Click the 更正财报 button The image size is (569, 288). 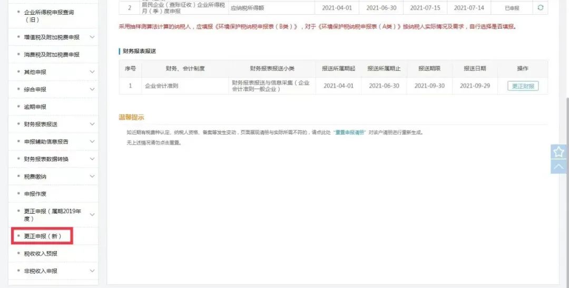pos(523,86)
